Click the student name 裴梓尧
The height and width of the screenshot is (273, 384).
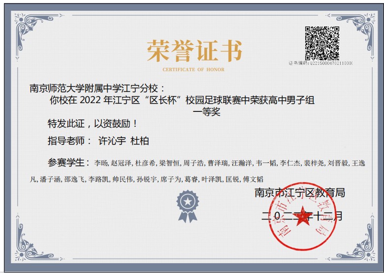[x=314, y=163]
